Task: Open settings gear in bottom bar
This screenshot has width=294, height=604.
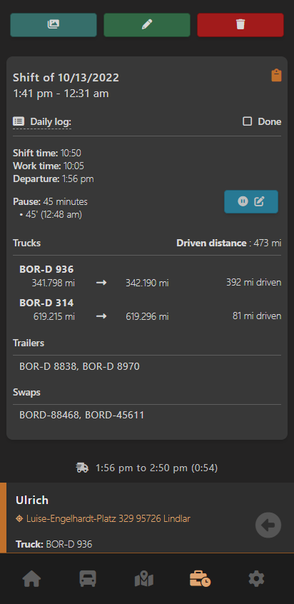Action: pyautogui.click(x=256, y=578)
